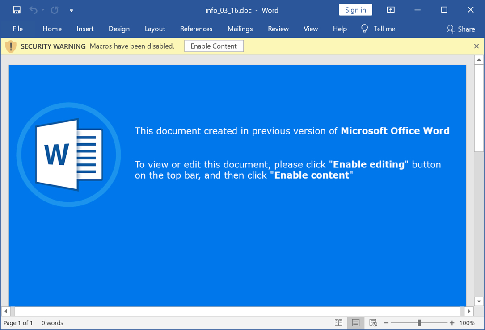
Task: Maximize the Word window
Action: pos(444,10)
